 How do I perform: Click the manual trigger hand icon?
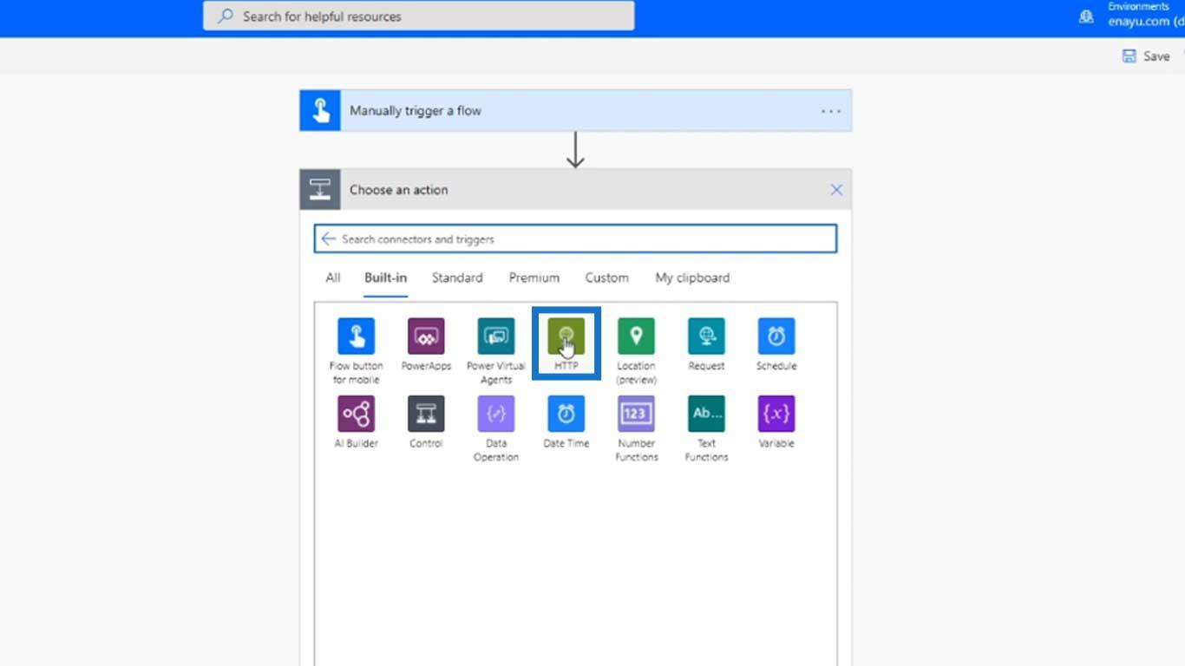(x=320, y=111)
